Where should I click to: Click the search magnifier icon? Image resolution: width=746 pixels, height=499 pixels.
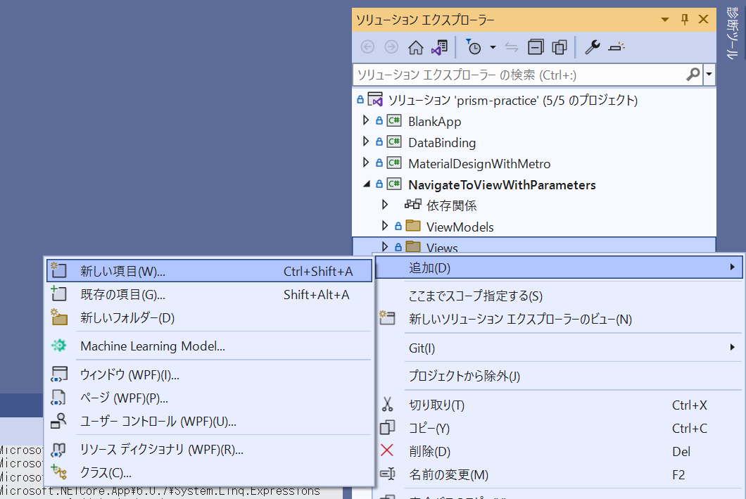[x=693, y=74]
